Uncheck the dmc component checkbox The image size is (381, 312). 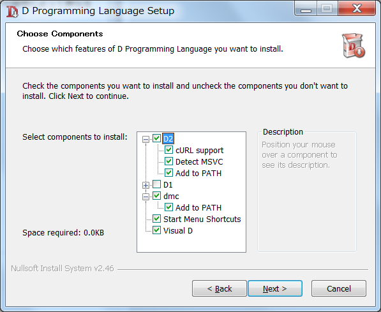[x=157, y=196]
